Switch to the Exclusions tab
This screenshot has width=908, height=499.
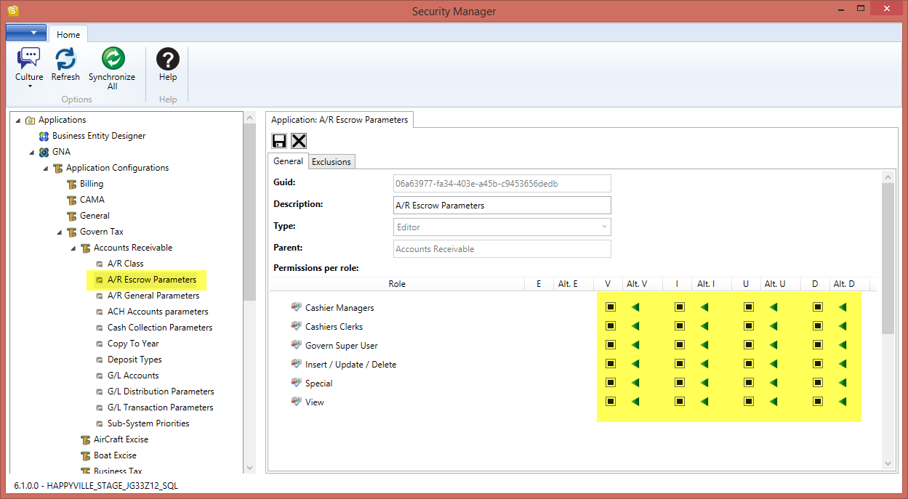(332, 162)
